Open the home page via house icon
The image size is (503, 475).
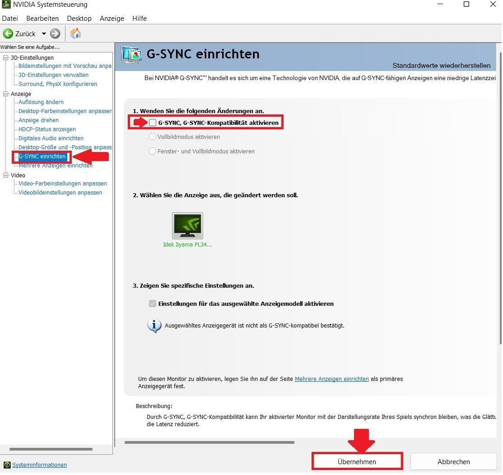75,33
